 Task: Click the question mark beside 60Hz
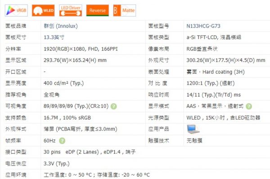click(x=62, y=141)
